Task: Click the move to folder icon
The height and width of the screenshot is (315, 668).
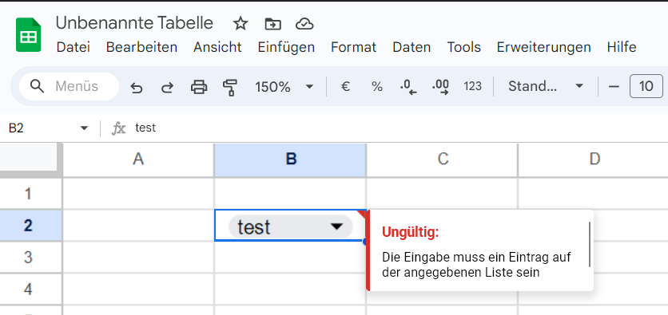Action: point(272,24)
